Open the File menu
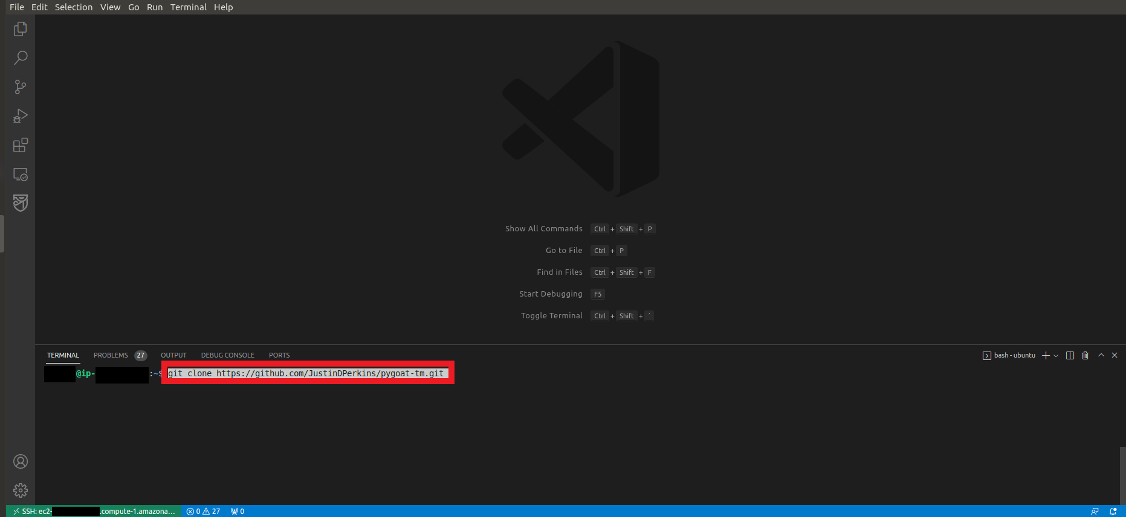The width and height of the screenshot is (1126, 517). 17,7
